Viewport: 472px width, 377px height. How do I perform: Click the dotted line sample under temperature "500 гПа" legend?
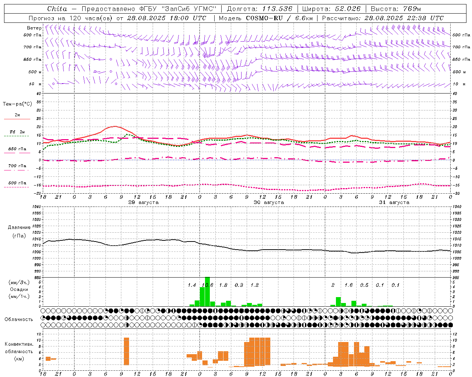point(17,187)
